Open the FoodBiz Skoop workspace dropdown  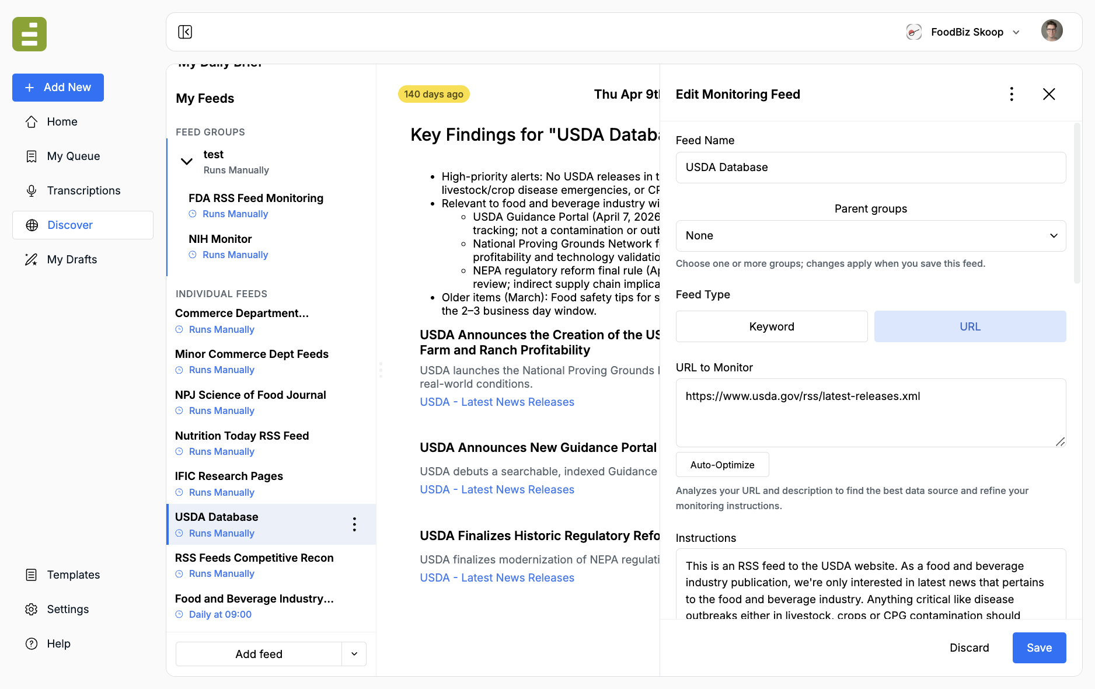963,32
